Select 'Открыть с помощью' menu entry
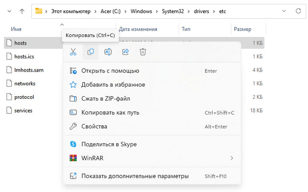 110,71
